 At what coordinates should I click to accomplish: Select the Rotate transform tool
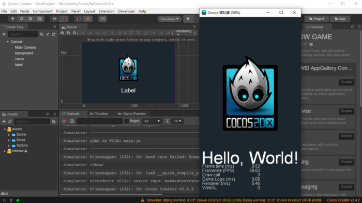point(22,19)
